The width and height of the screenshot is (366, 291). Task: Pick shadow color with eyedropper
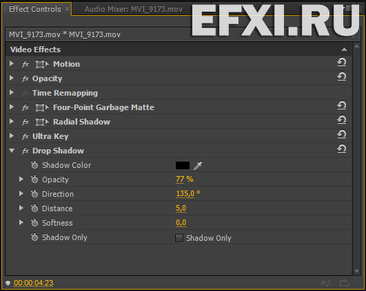pyautogui.click(x=198, y=165)
